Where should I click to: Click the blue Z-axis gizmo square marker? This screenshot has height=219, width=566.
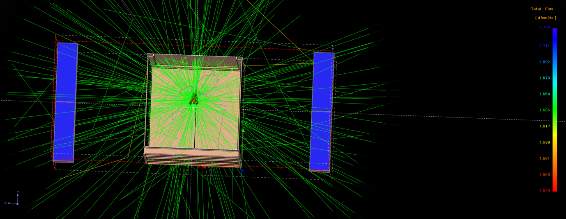pyautogui.click(x=242, y=171)
